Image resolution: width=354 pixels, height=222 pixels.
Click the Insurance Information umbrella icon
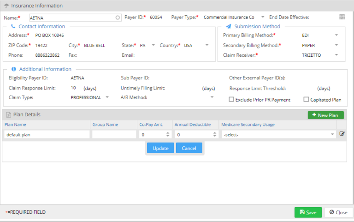click(6, 6)
